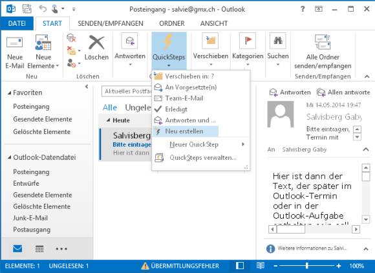Toggle the reading pane layout button in status bar
This screenshot has width=375, height=273.
coord(240,266)
